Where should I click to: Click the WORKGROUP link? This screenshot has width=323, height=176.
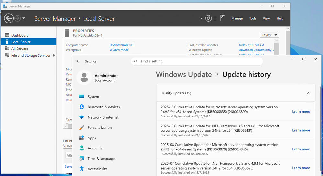click(119, 50)
